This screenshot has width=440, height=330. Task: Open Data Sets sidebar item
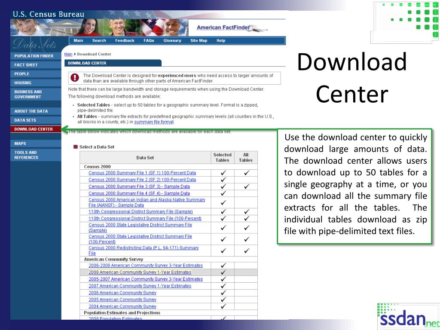click(x=36, y=120)
